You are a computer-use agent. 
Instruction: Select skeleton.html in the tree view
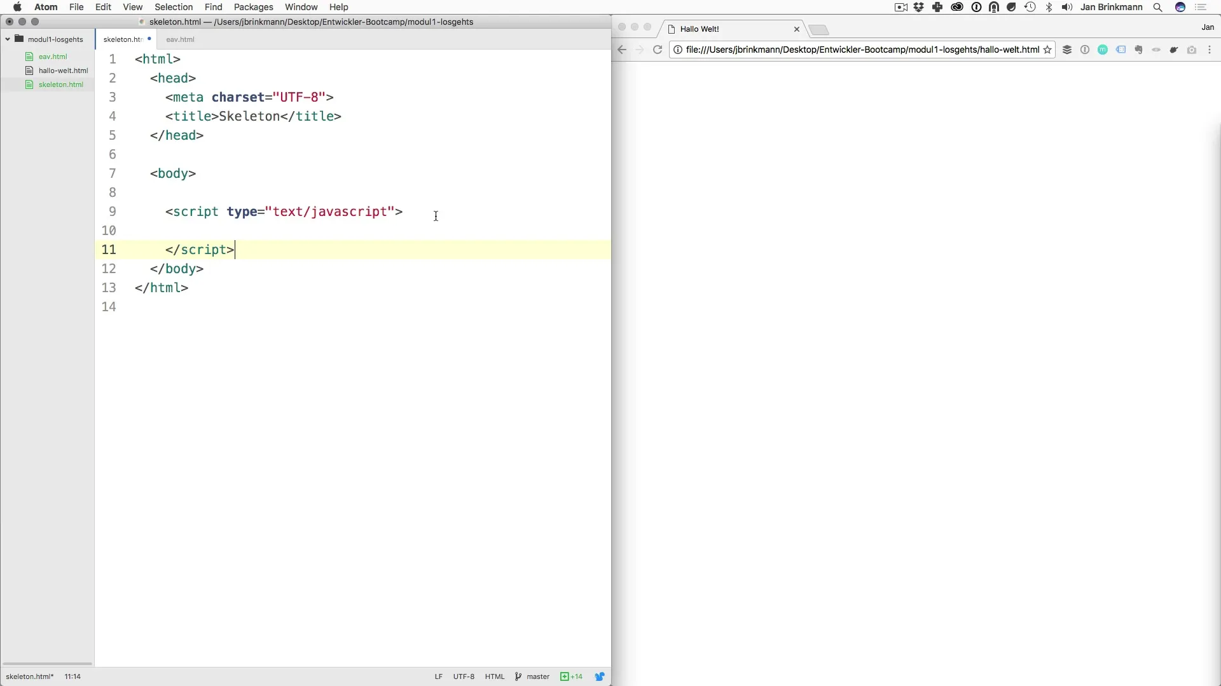coord(60,84)
